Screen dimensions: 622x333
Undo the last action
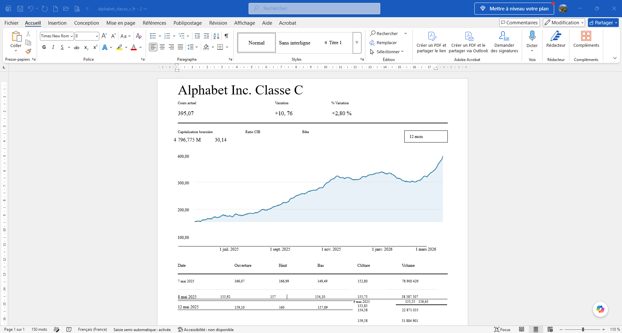30,9
